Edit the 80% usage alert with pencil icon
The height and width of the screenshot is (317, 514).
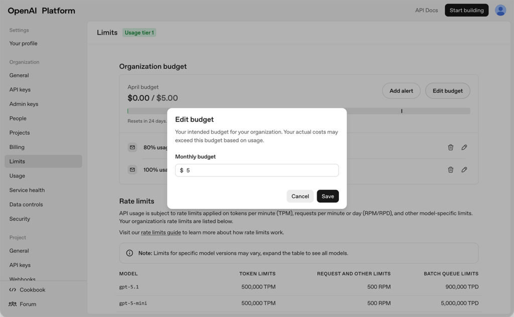(464, 147)
